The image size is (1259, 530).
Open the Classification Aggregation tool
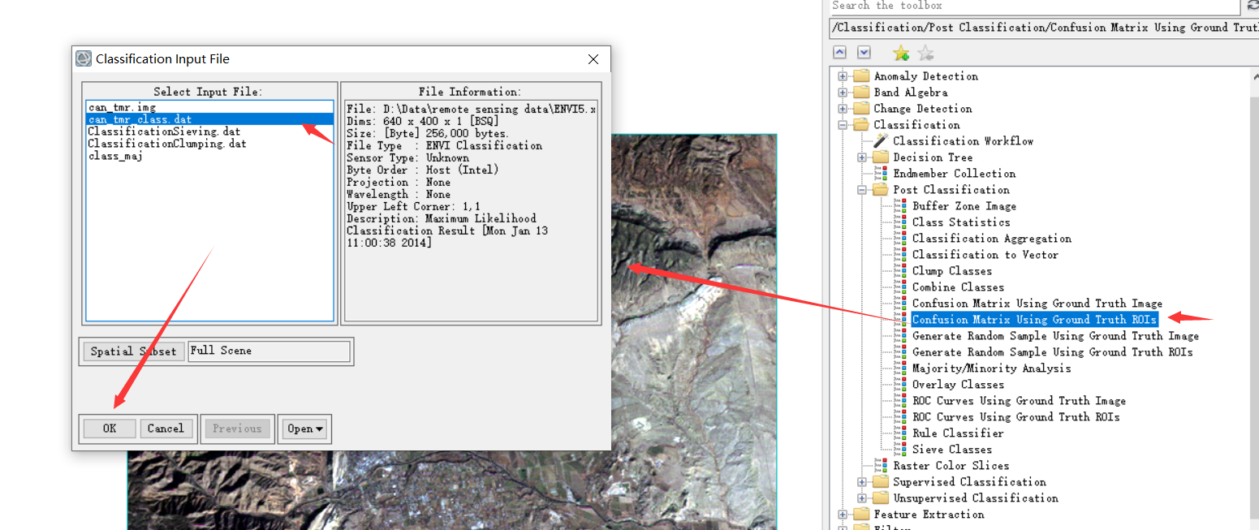[x=992, y=239]
